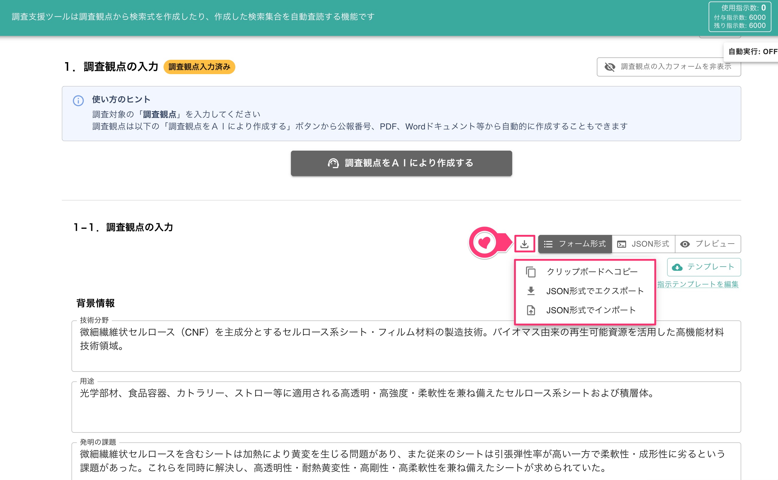Screen dimensions: 778x480
Task: Click 調査観点をＡＩにより作成する button
Action: (x=401, y=163)
